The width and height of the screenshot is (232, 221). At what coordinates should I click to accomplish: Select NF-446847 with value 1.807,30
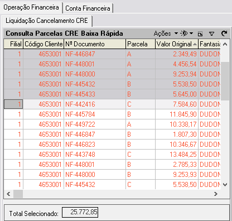(x=112, y=134)
